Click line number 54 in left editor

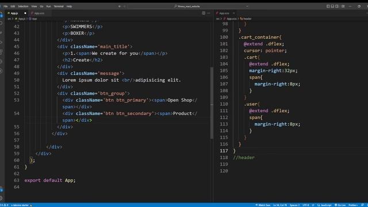coord(17,113)
